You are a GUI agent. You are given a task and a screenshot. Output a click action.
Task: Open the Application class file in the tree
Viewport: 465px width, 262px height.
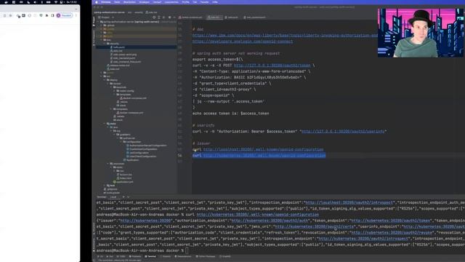(x=132, y=160)
